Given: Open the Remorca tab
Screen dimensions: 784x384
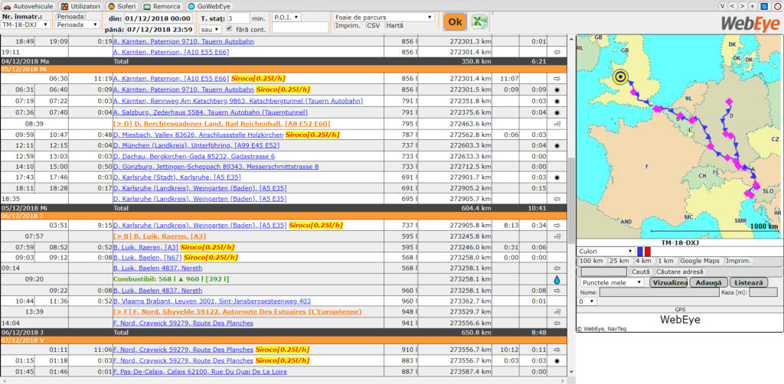Looking at the screenshot, I should pyautogui.click(x=162, y=5).
